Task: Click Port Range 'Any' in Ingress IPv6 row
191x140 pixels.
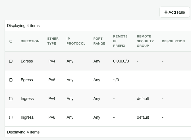Action: click(x=97, y=117)
